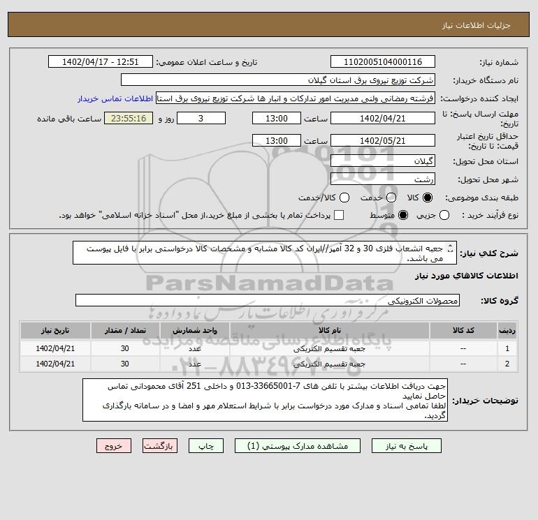The width and height of the screenshot is (538, 520).
Task: Select the کالا radio button
Action: pos(428,198)
